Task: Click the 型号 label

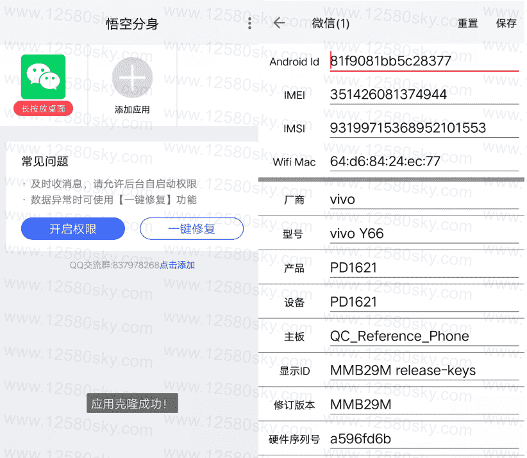Action: (293, 234)
